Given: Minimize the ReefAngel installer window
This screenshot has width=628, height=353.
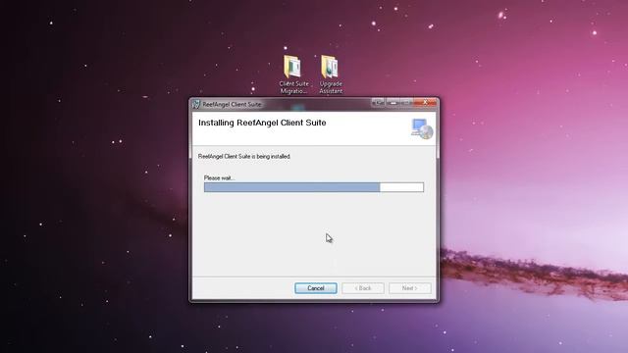Looking at the screenshot, I should pos(393,103).
